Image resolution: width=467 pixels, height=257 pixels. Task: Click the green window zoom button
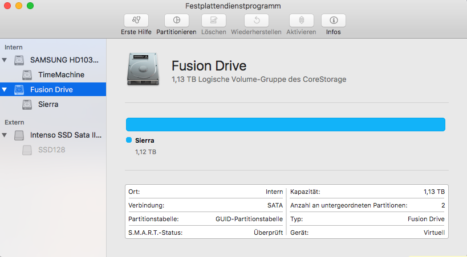pos(30,6)
